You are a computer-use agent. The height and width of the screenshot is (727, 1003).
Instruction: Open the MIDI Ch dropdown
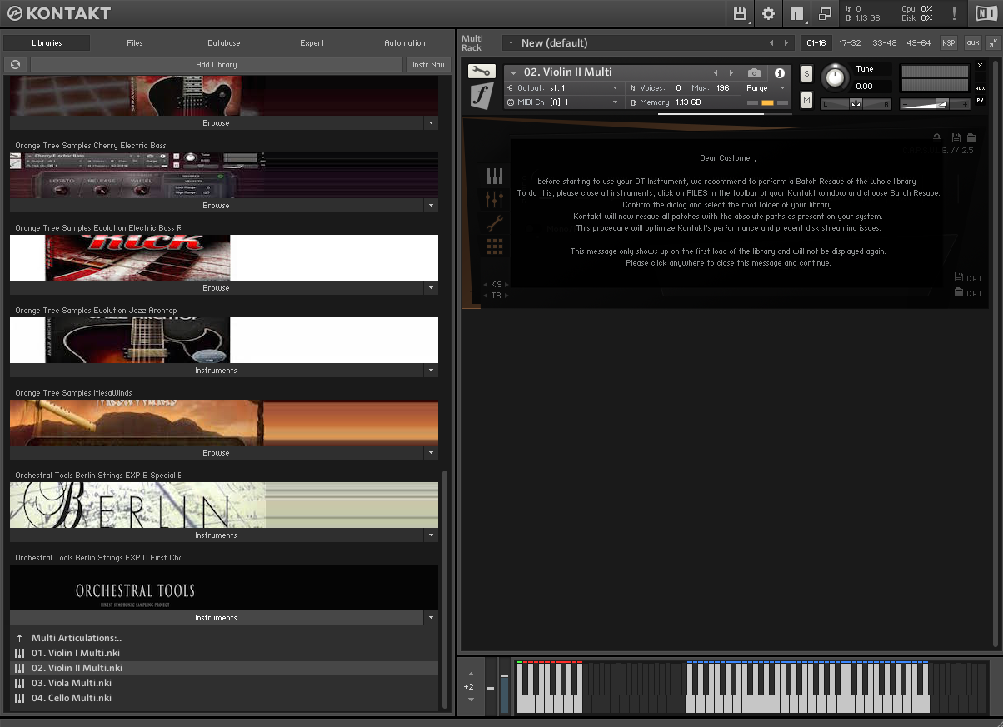564,102
